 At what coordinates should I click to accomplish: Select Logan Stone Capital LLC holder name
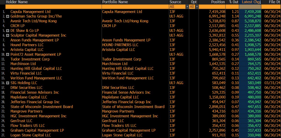(31, 135)
